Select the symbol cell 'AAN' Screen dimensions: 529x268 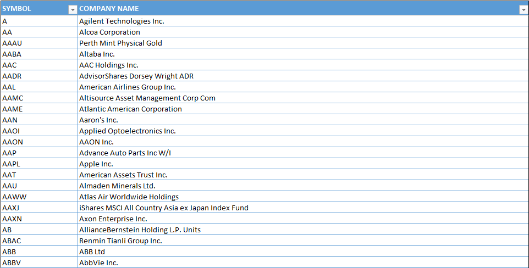coord(39,120)
